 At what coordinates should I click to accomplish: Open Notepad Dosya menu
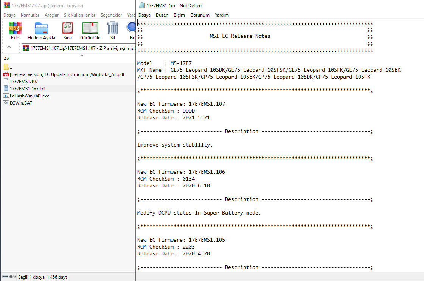(144, 15)
